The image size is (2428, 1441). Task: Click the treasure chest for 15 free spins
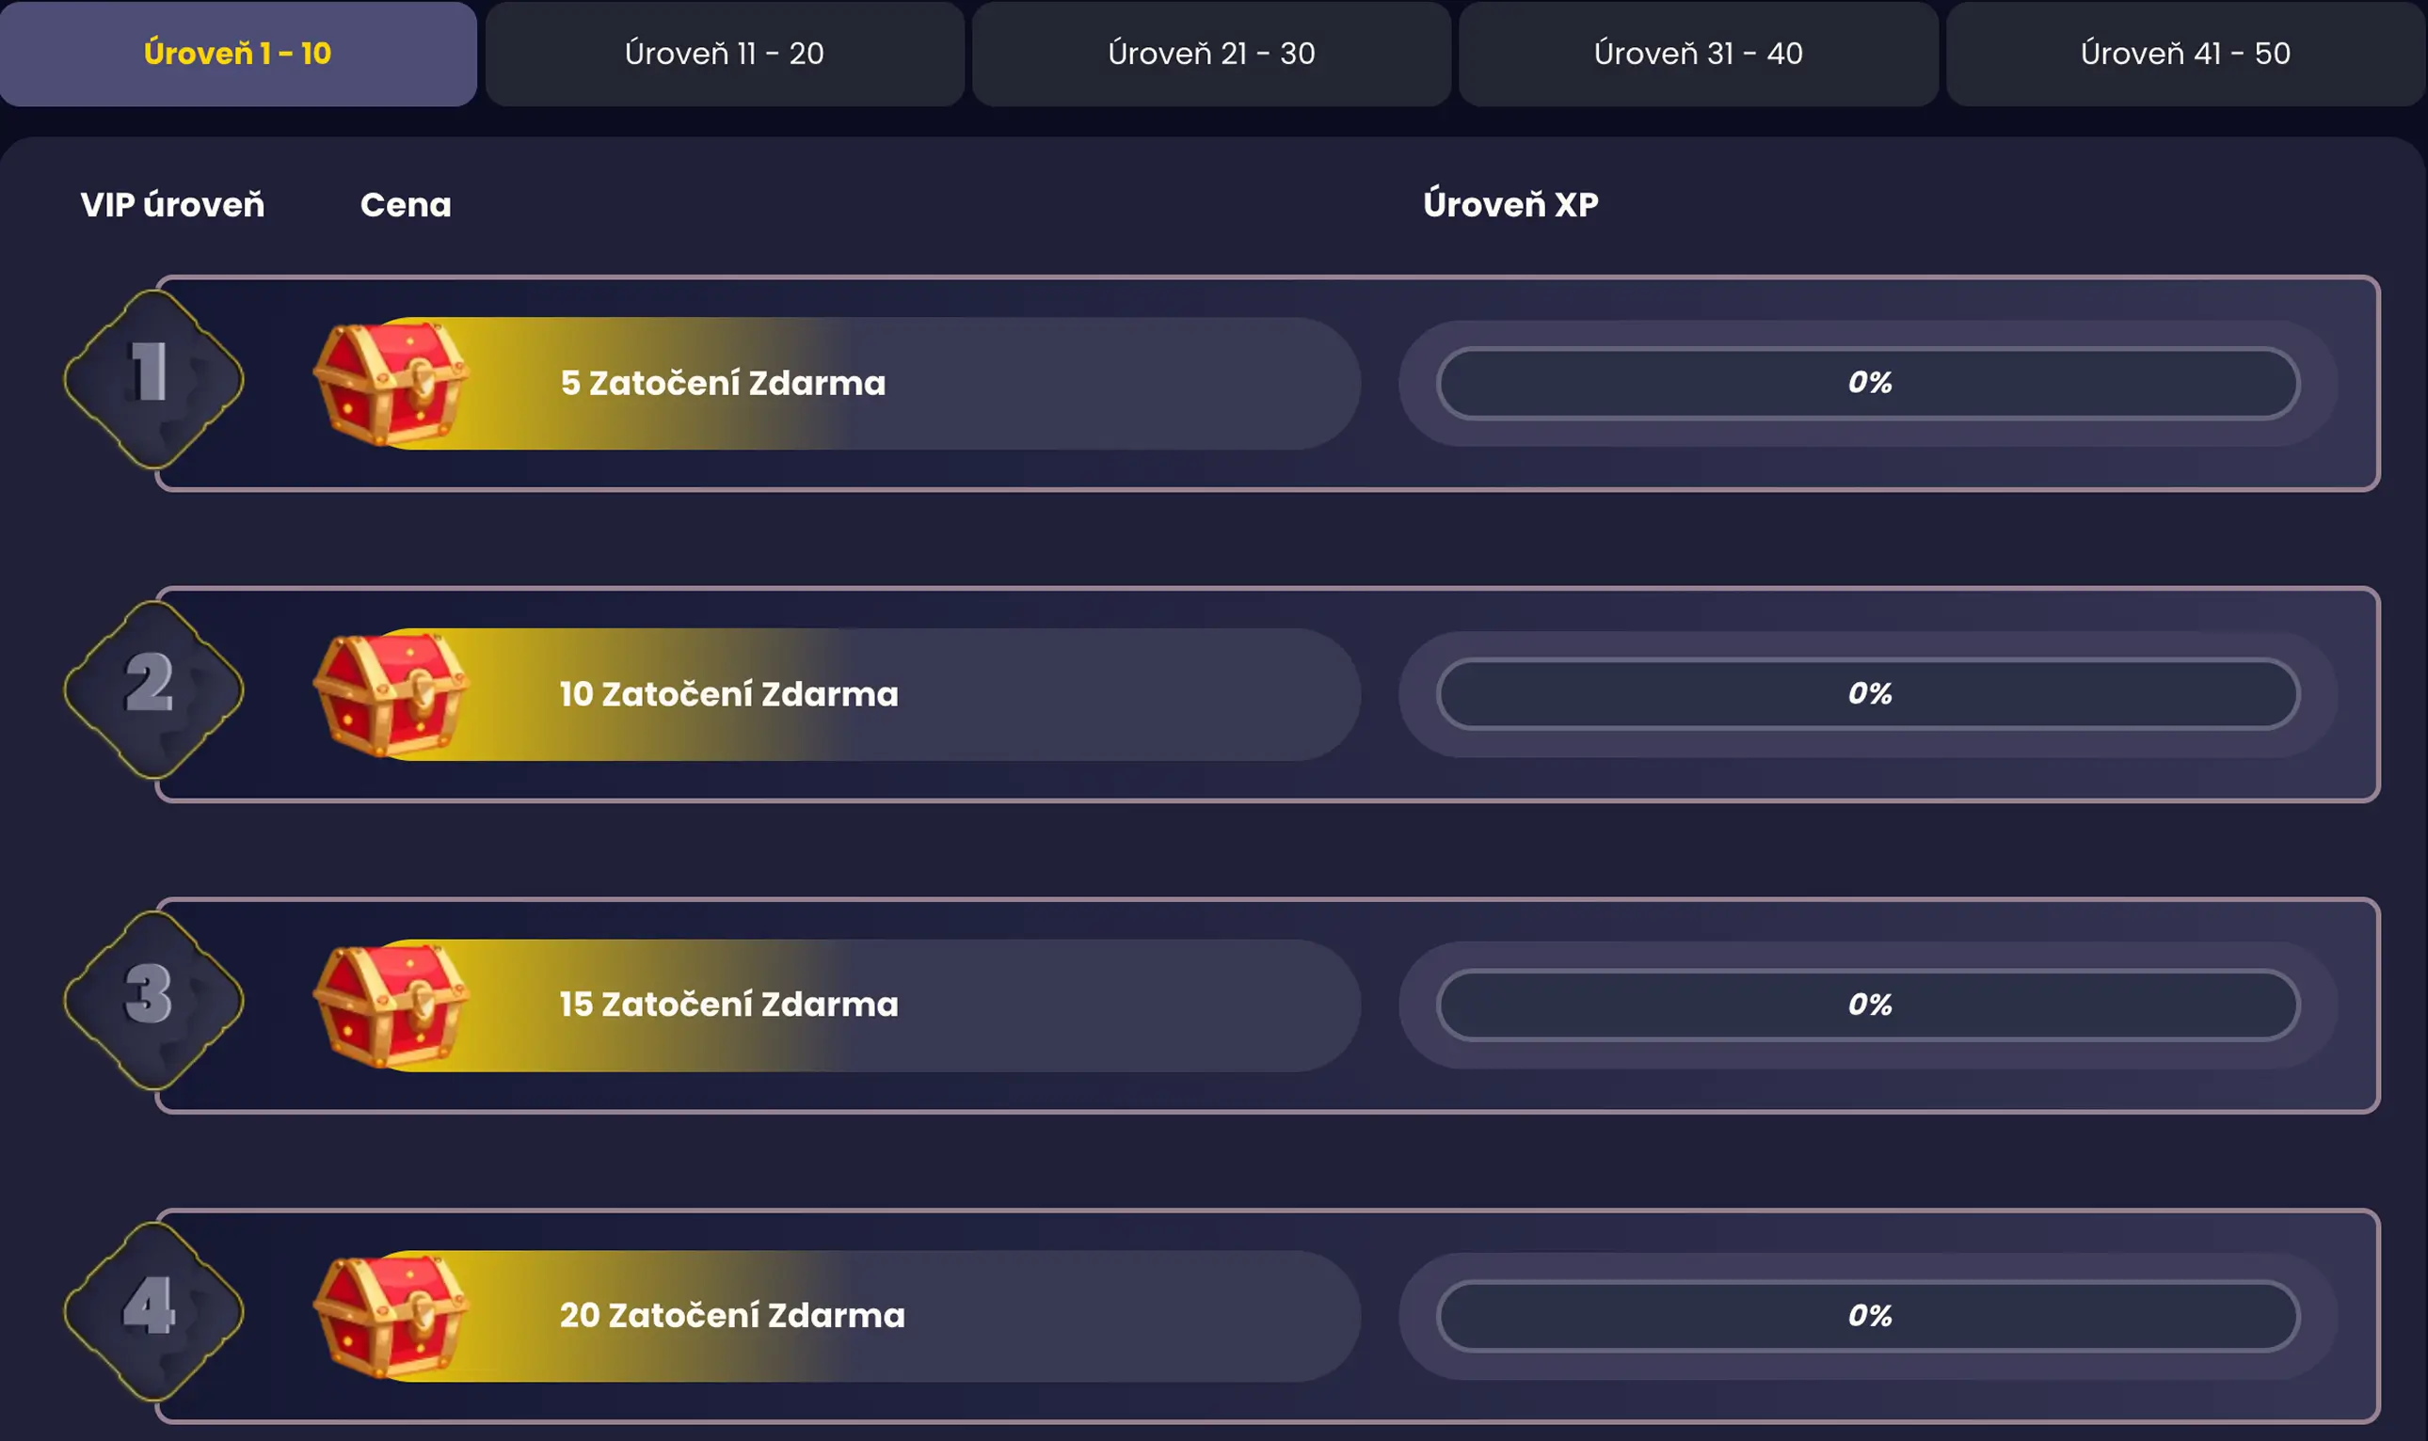(391, 1005)
